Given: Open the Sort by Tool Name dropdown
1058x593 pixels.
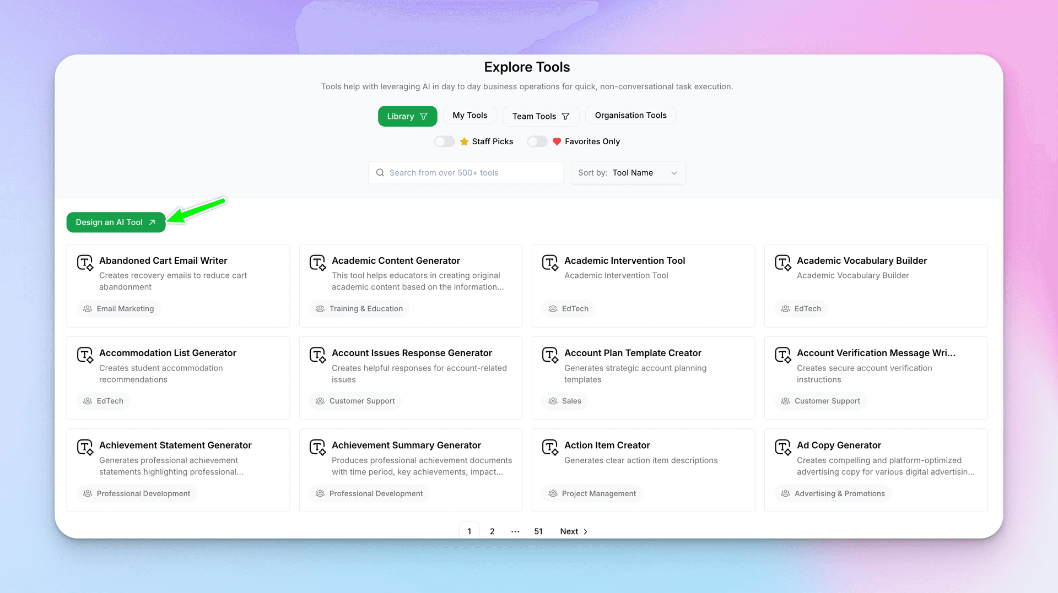Looking at the screenshot, I should (628, 172).
